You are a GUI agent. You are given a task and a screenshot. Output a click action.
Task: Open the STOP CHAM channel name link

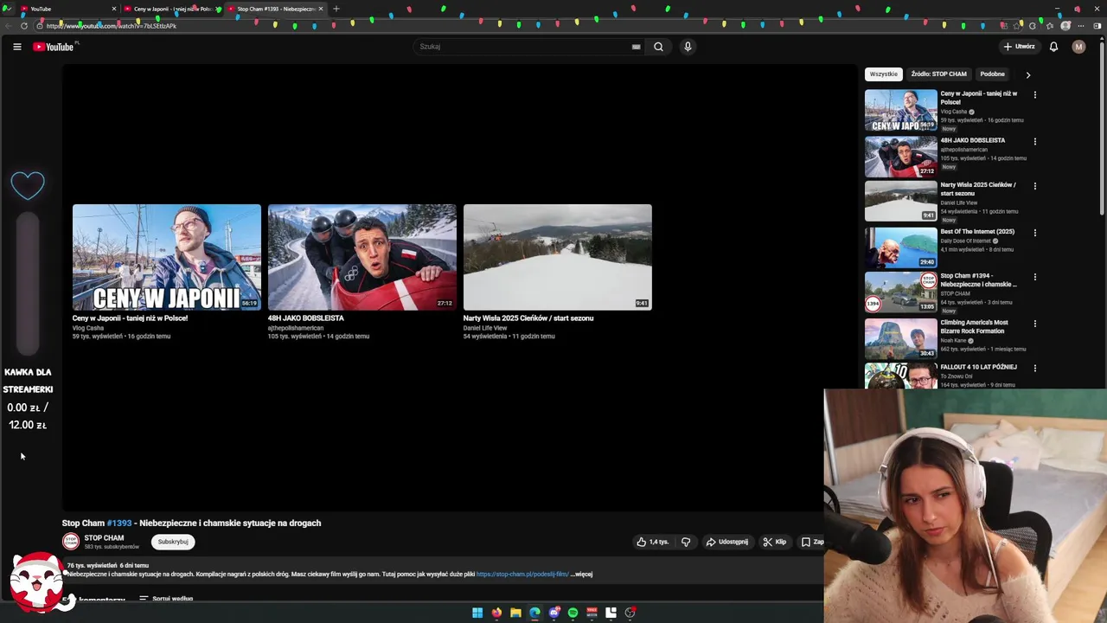[104, 538]
